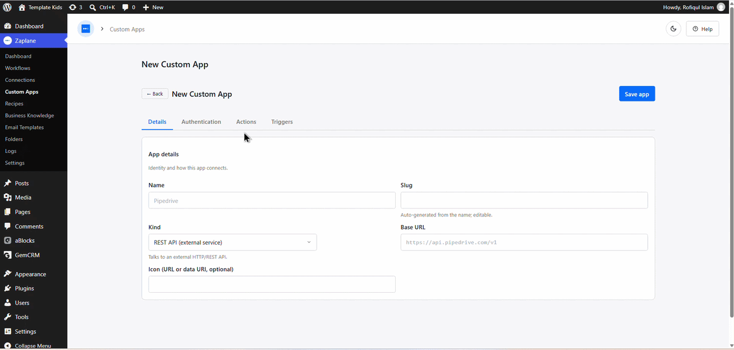Click the Users person icon
The width and height of the screenshot is (734, 350).
(x=7, y=302)
